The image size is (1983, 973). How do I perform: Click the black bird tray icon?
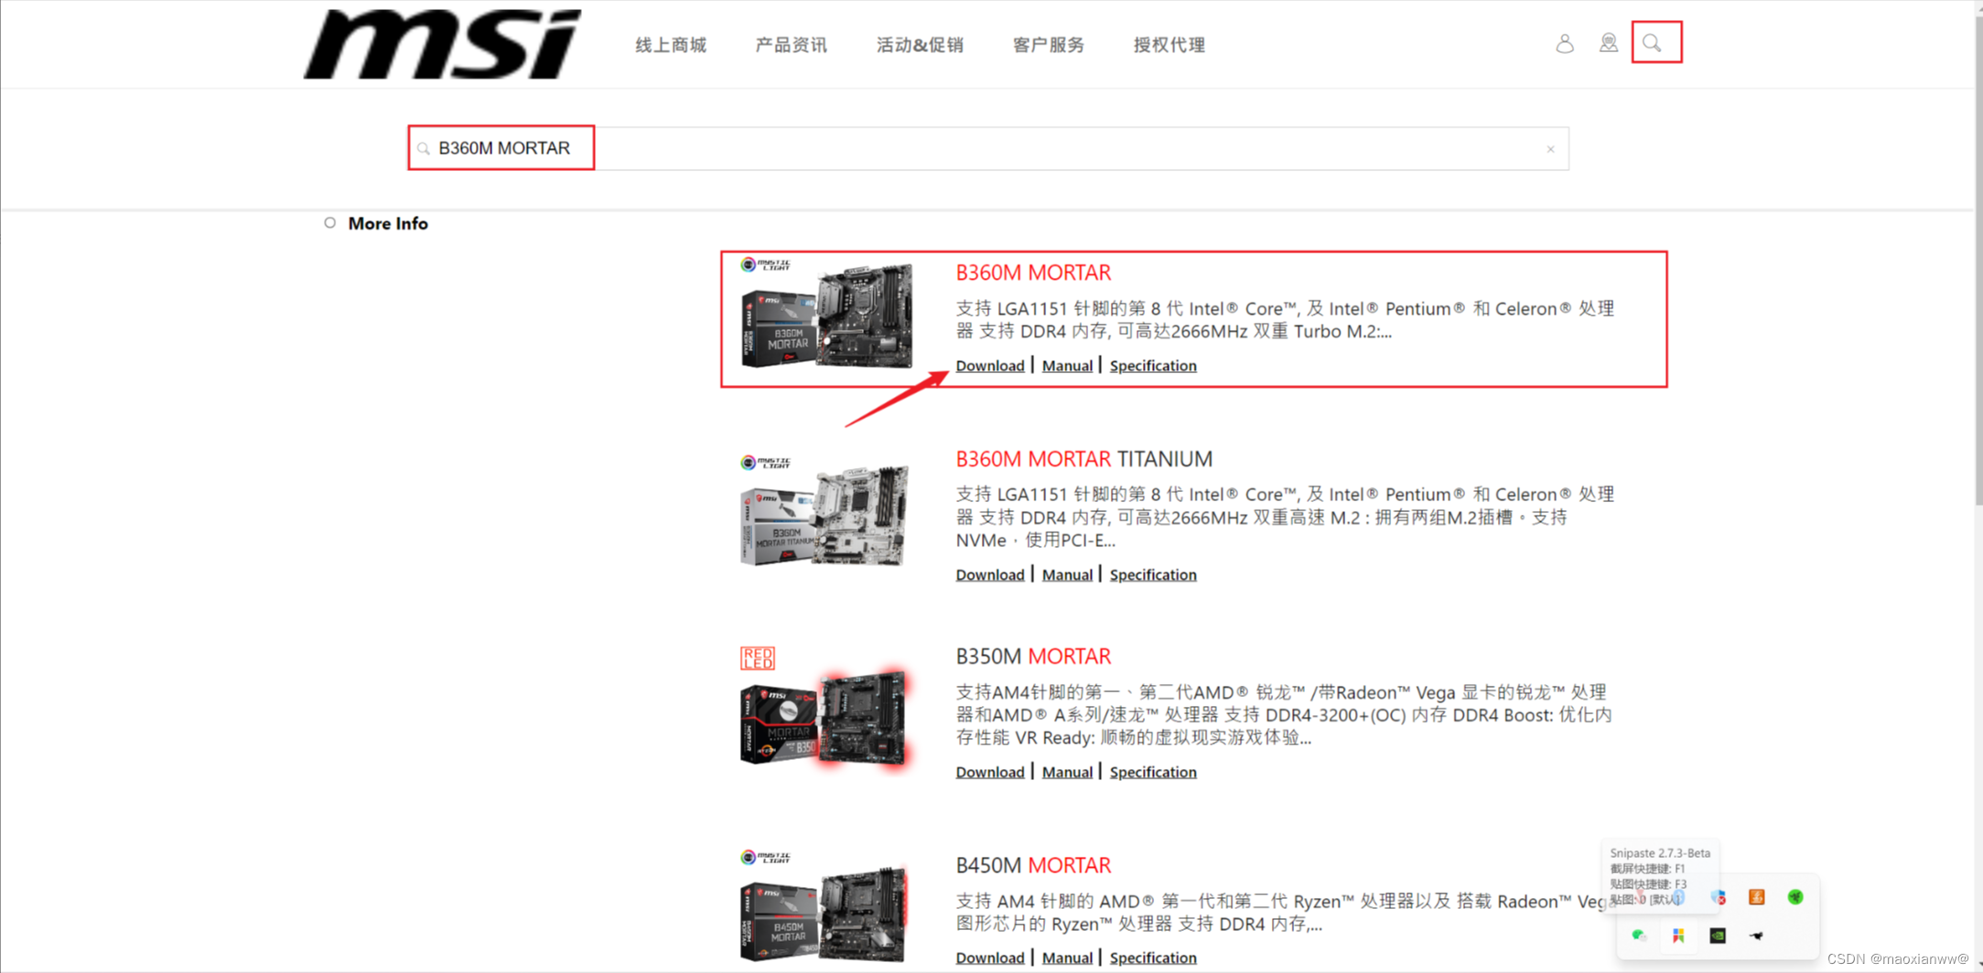[1756, 936]
